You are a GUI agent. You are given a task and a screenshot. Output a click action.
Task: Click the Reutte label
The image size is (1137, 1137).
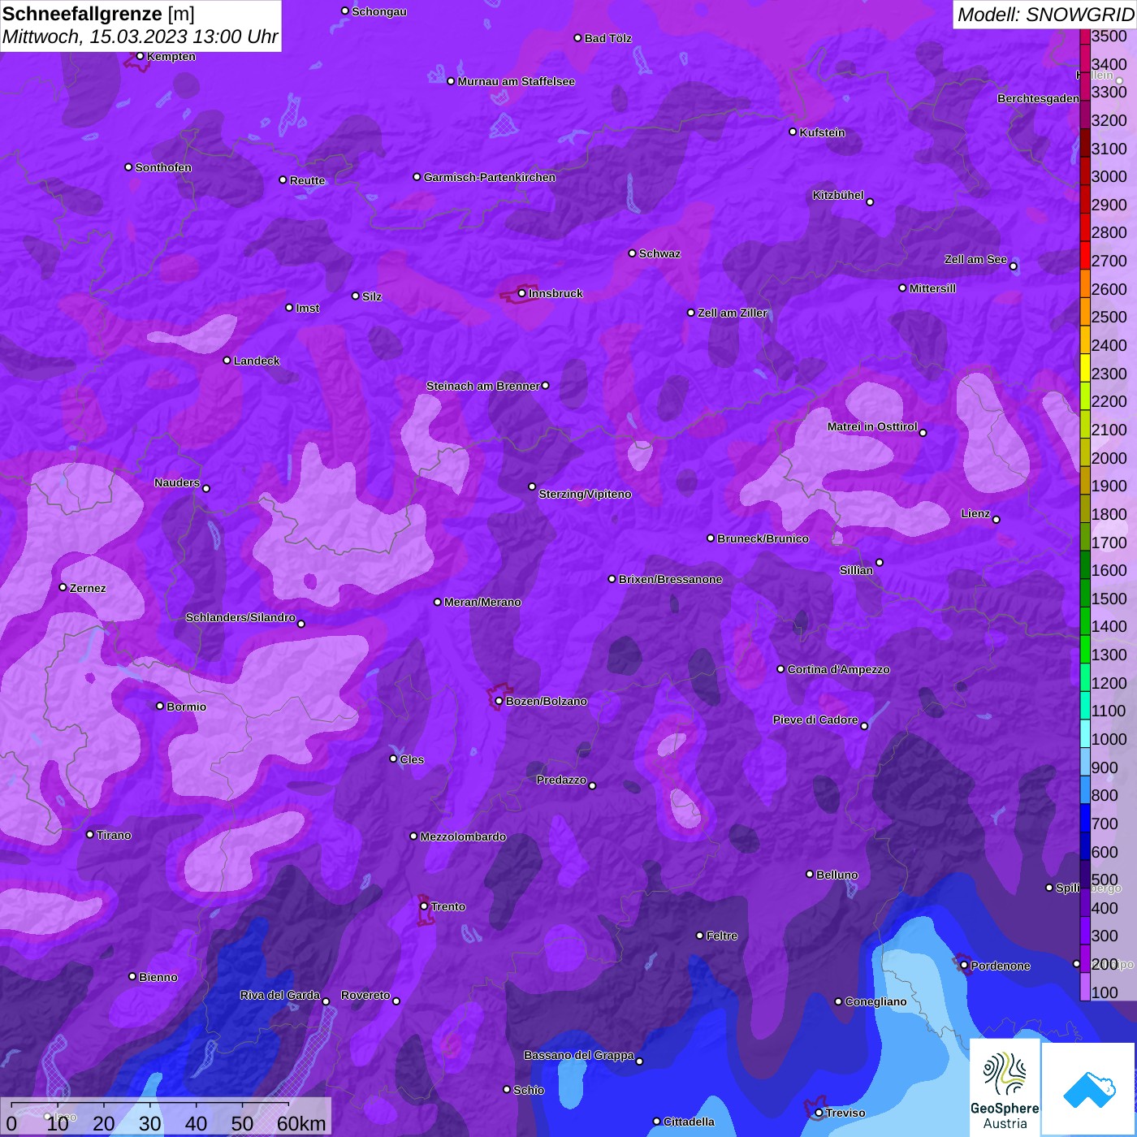(x=308, y=180)
